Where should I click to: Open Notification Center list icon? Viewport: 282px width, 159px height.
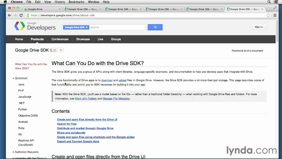coord(276,2)
